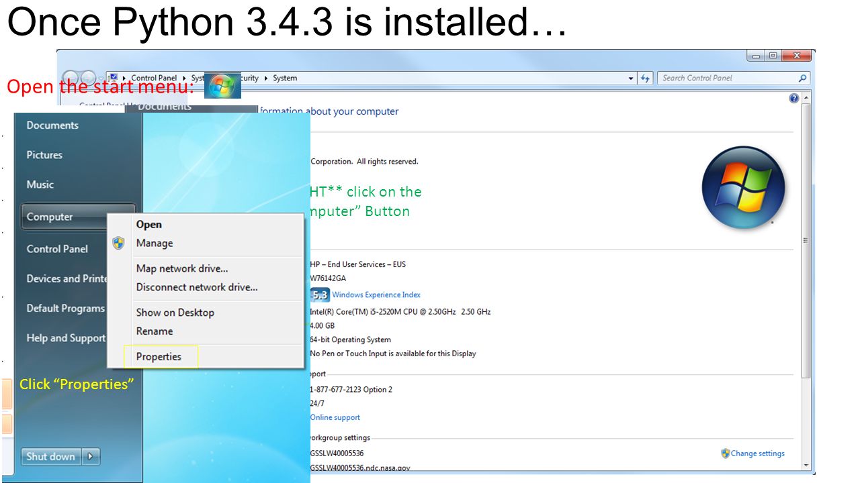
Task: Click the scrollbar down arrow in System window
Action: (x=807, y=464)
